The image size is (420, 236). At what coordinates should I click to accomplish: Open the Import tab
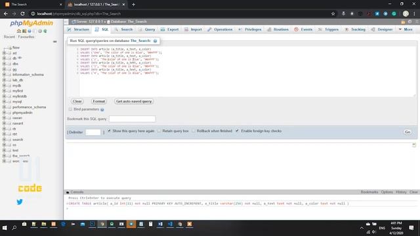click(193, 29)
